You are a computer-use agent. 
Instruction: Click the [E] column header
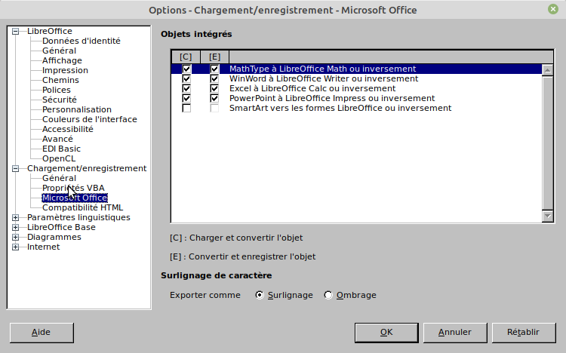click(214, 57)
